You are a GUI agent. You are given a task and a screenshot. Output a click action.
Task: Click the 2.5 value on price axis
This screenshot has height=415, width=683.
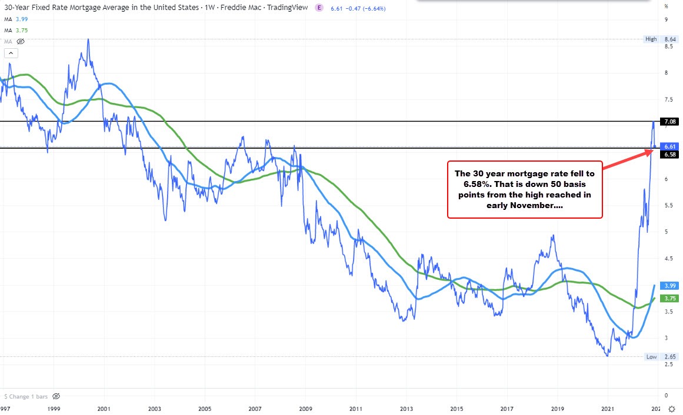[x=669, y=364]
